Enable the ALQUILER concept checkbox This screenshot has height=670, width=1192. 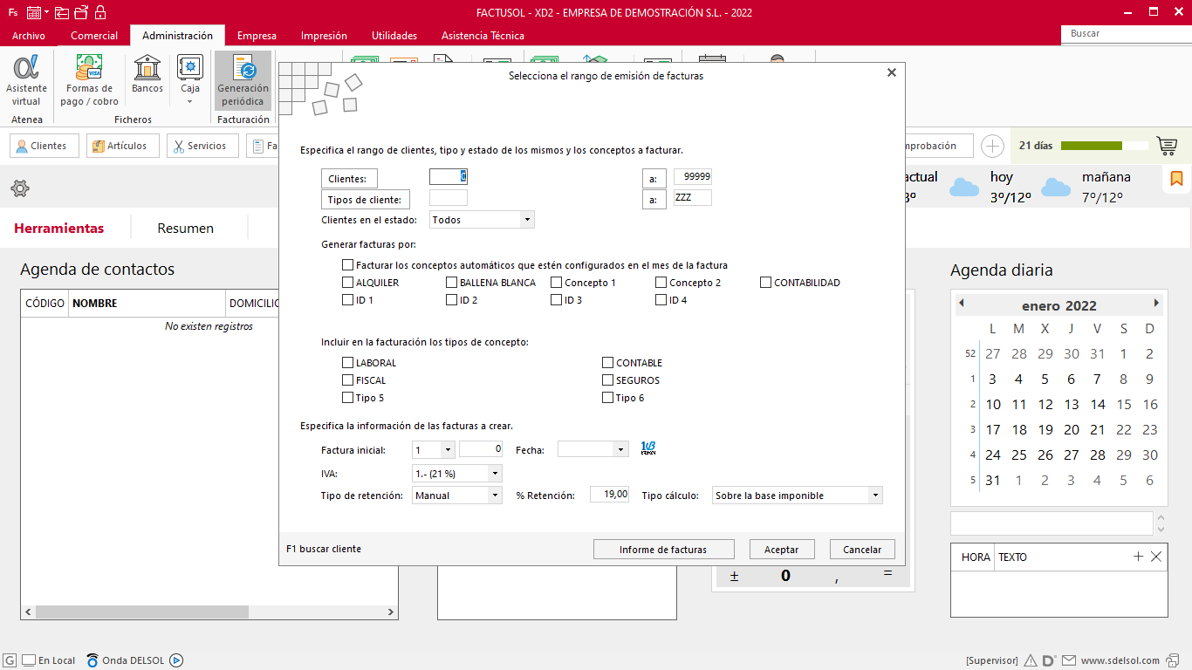pyautogui.click(x=348, y=283)
